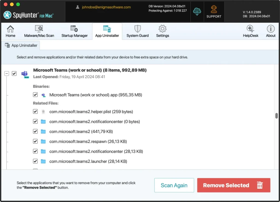The height and width of the screenshot is (202, 280).
Task: Switch to the App Uninstaller subtab
Action: (21, 46)
